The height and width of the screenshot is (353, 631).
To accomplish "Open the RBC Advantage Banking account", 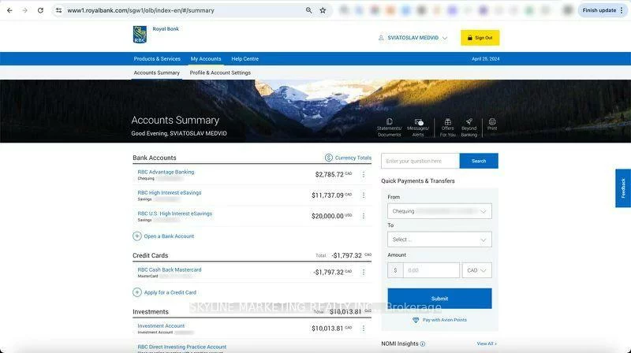I will pyautogui.click(x=166, y=172).
